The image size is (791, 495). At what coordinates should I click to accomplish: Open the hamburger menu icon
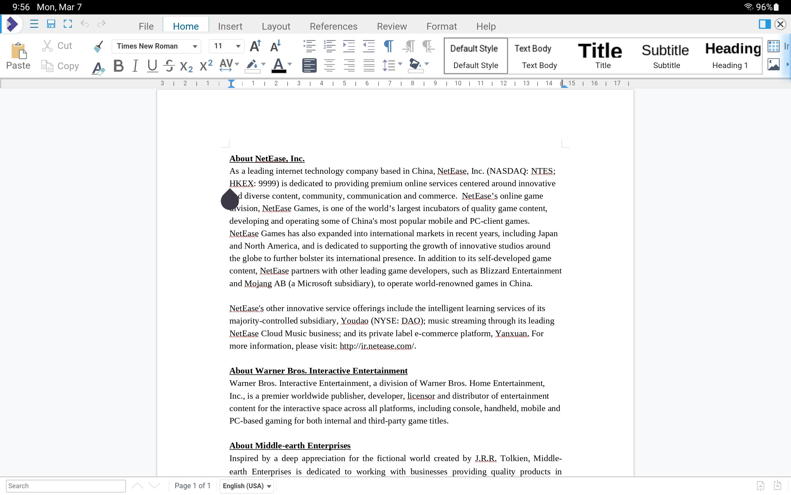tap(34, 24)
